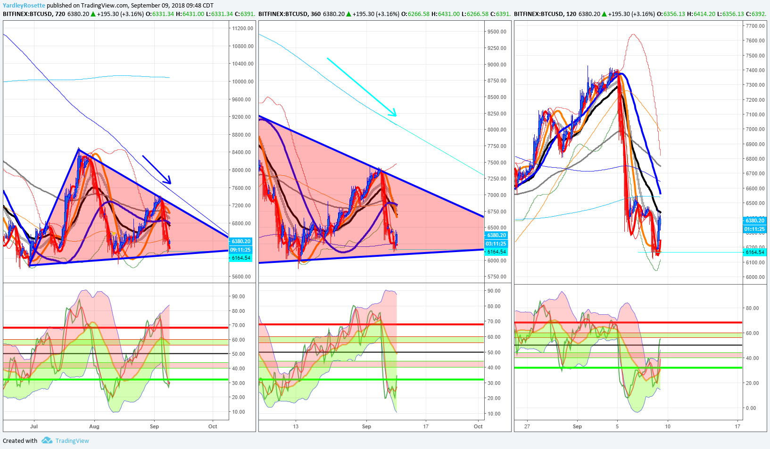Image resolution: width=770 pixels, height=449 pixels.
Task: Click the 13 date label on the 360 time axis
Action: [296, 426]
